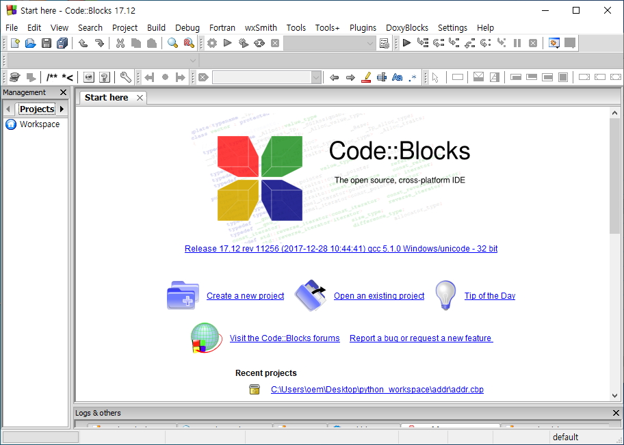Click Create a new project link
This screenshot has height=445, width=624.
pyautogui.click(x=245, y=296)
